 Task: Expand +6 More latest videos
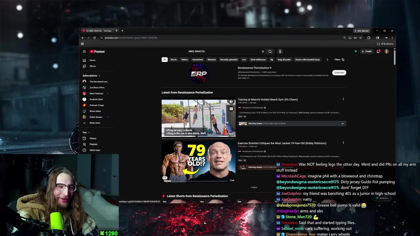pyautogui.click(x=254, y=187)
